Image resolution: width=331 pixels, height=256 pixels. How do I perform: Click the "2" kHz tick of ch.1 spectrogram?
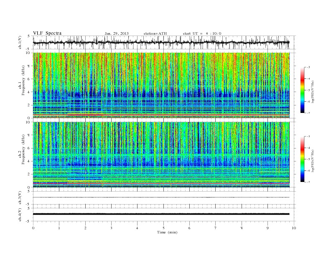(29, 105)
